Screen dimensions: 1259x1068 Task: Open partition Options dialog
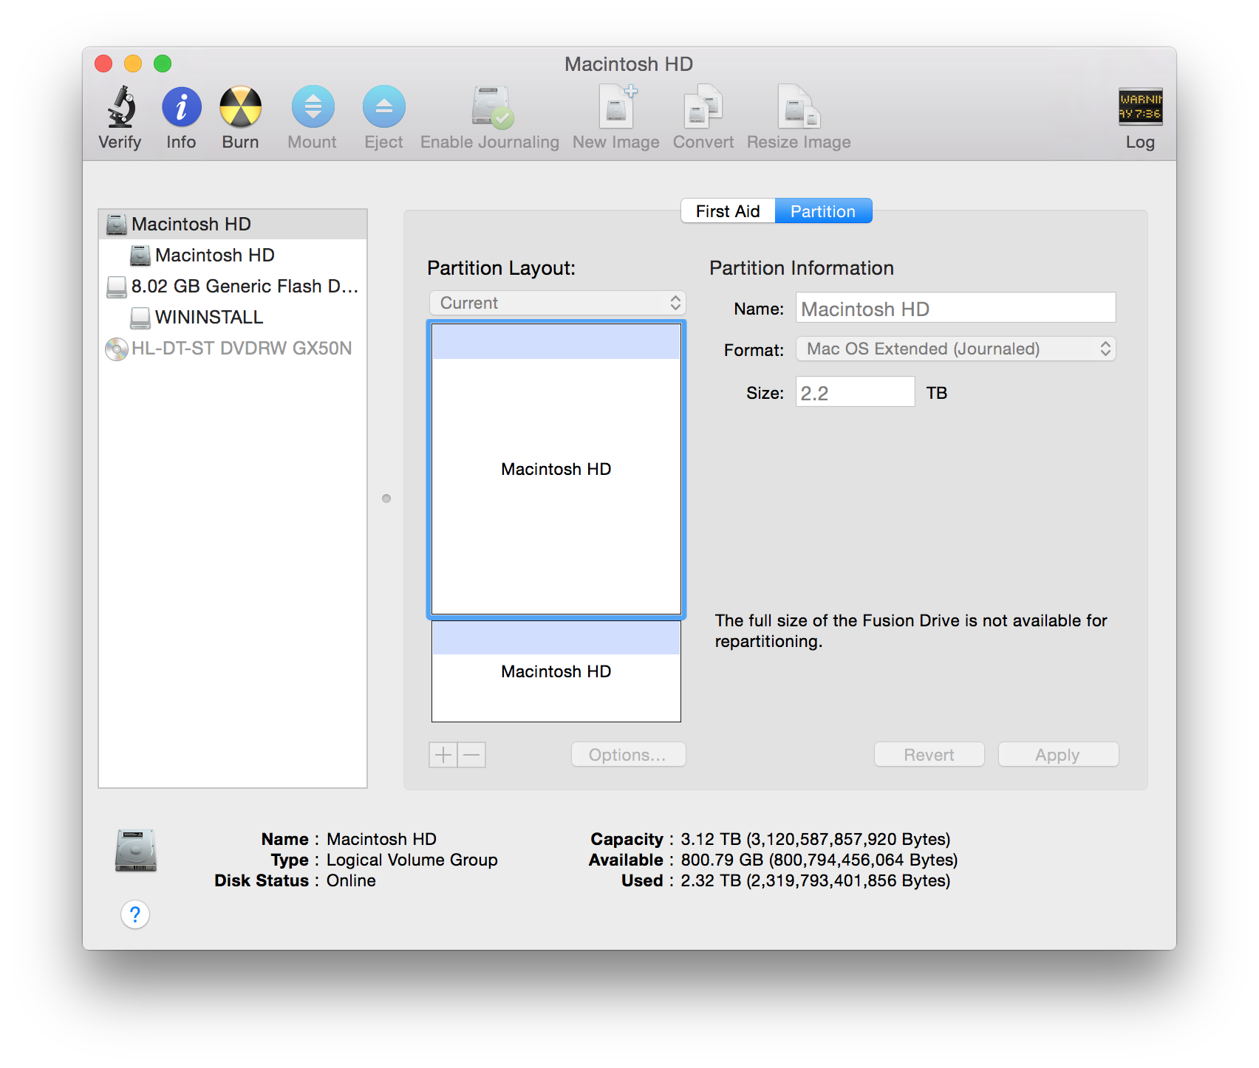pyautogui.click(x=627, y=754)
